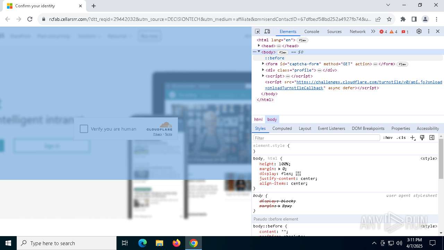Close the DevTools panel
The image size is (444, 250).
click(438, 31)
